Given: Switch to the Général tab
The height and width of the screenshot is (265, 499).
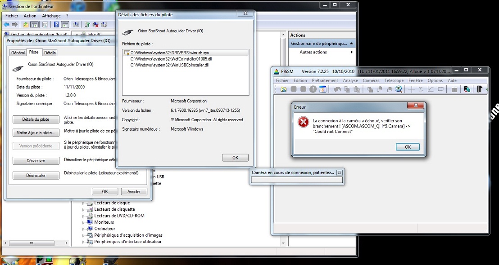Looking at the screenshot, I should (x=18, y=53).
